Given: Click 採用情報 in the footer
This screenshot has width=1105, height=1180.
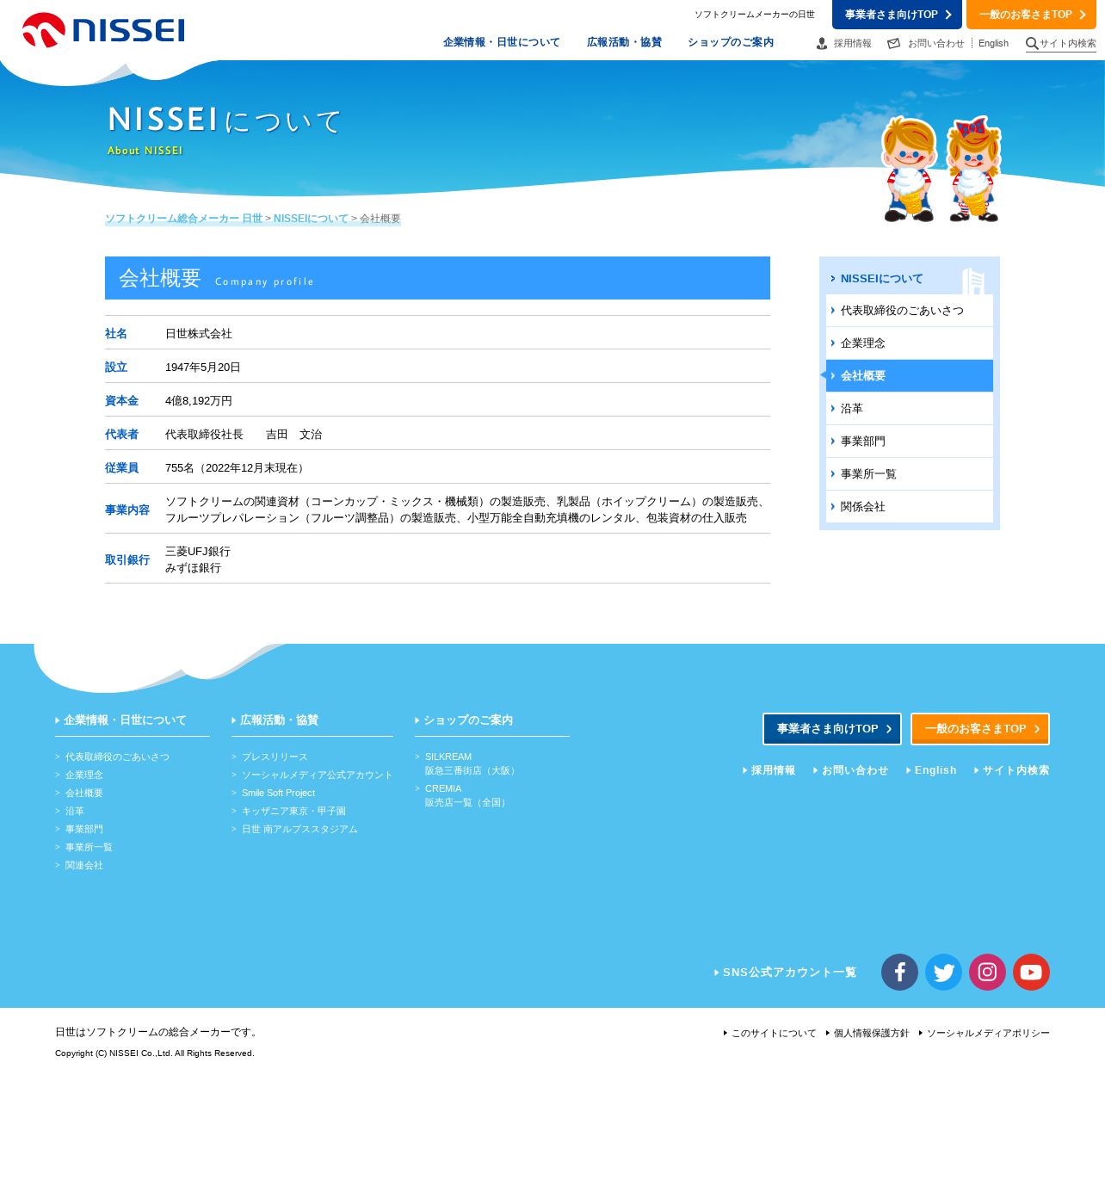Looking at the screenshot, I should [773, 771].
